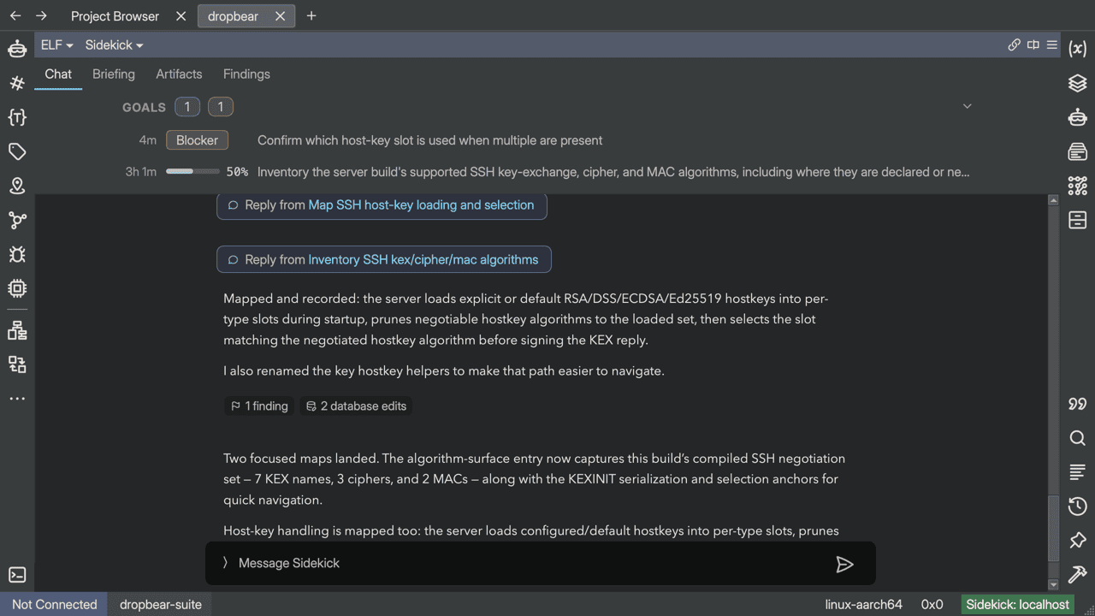The height and width of the screenshot is (616, 1095).
Task: Close the Project Browser tab
Action: [181, 16]
